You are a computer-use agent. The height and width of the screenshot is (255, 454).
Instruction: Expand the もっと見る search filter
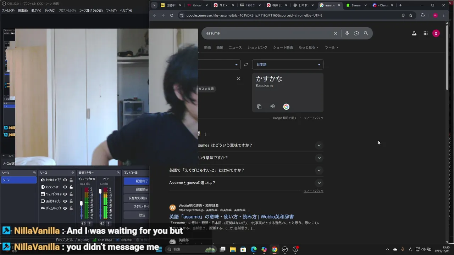click(308, 47)
